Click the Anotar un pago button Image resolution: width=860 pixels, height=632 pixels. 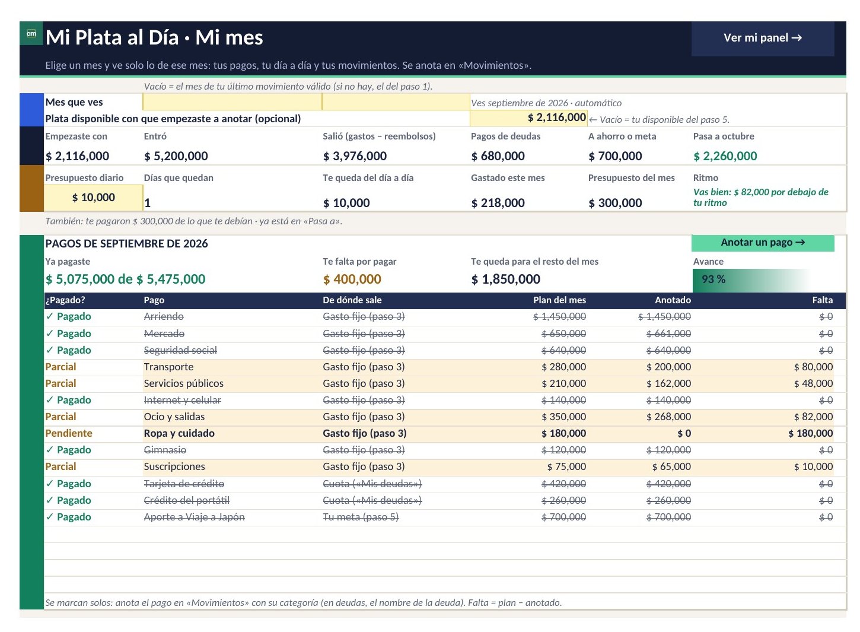(763, 243)
